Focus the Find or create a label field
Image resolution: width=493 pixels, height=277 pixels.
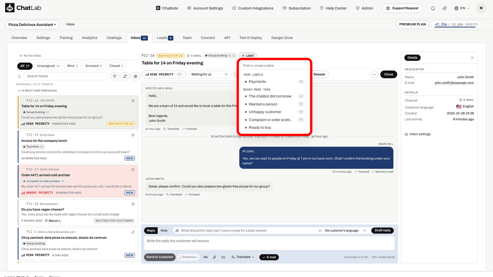[x=274, y=66]
